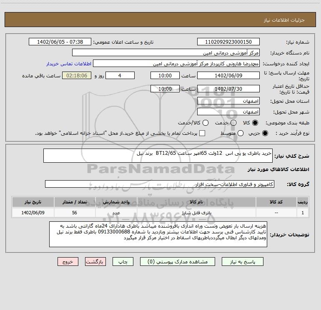
Task: Click the price validity date 1402/07/30 field
Action: coord(228,89)
